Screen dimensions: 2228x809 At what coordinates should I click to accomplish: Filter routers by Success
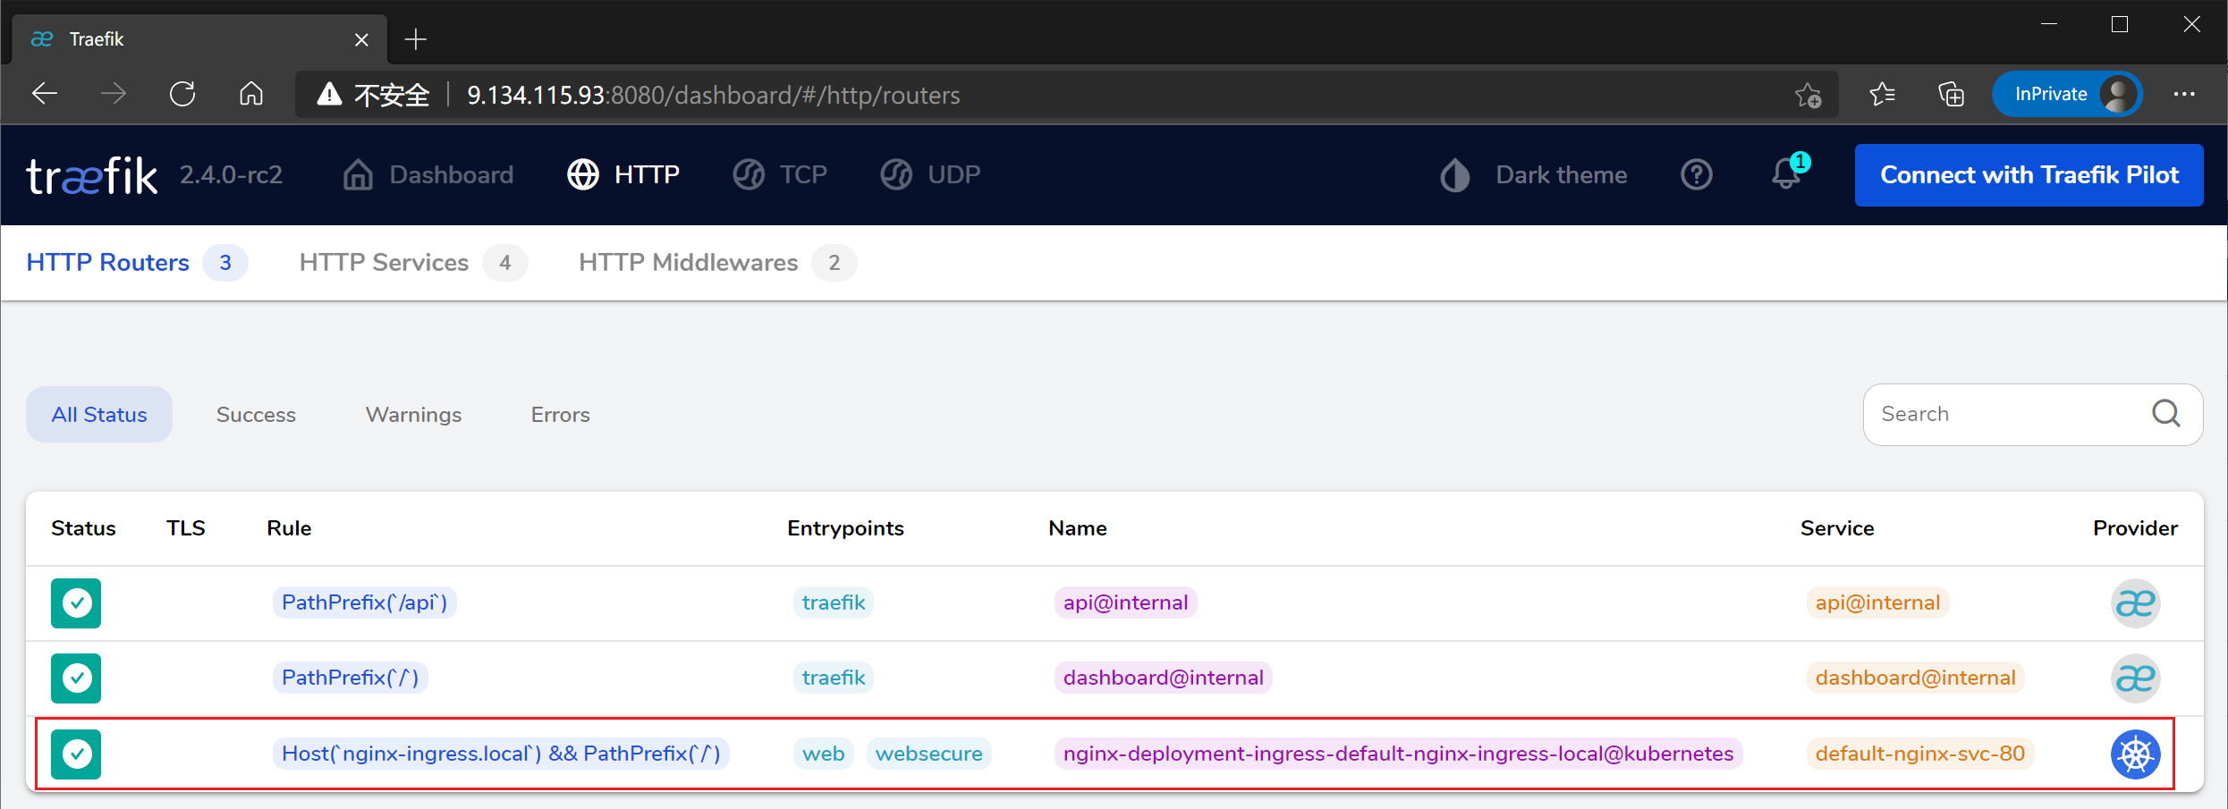256,415
